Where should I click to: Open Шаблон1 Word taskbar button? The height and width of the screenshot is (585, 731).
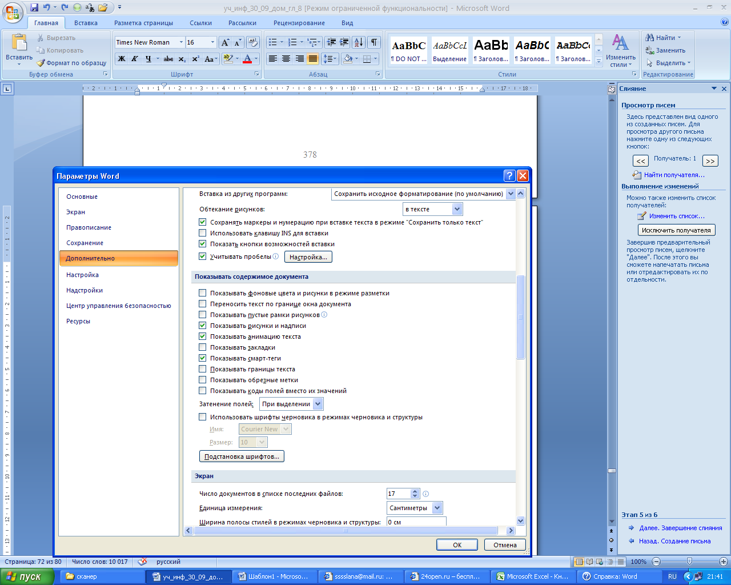click(274, 576)
